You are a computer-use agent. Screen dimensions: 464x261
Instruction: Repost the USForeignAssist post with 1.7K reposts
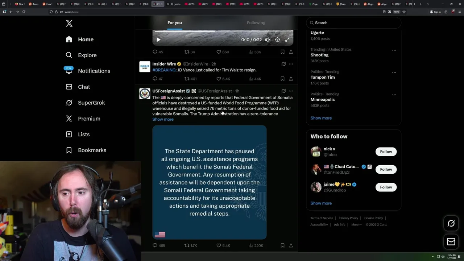(x=191, y=245)
